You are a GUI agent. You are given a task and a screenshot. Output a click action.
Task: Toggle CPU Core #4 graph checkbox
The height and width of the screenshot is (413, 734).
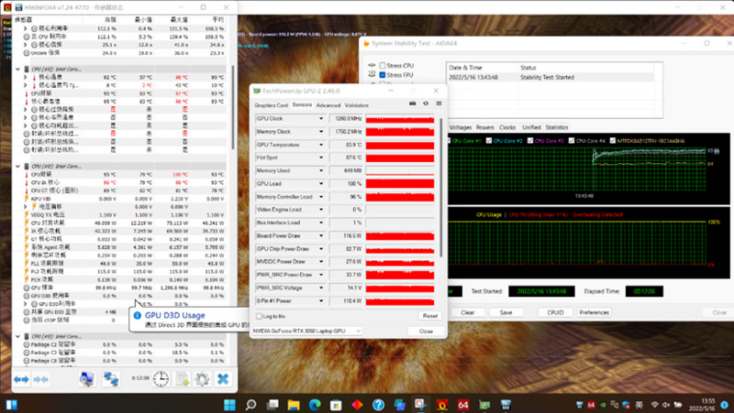tap(572, 141)
